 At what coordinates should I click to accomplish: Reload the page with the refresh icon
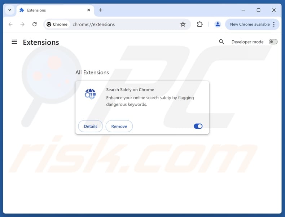(35, 25)
